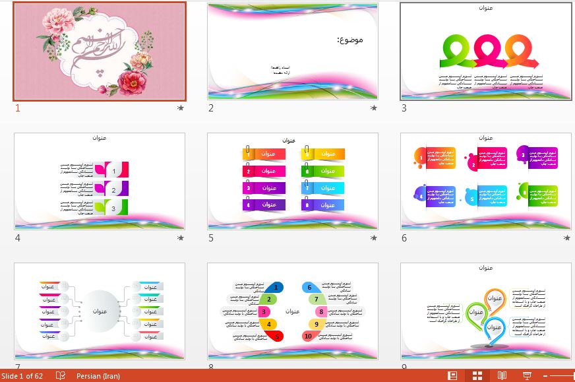
Task: Click the transition star under slide 5
Action: [x=374, y=238]
